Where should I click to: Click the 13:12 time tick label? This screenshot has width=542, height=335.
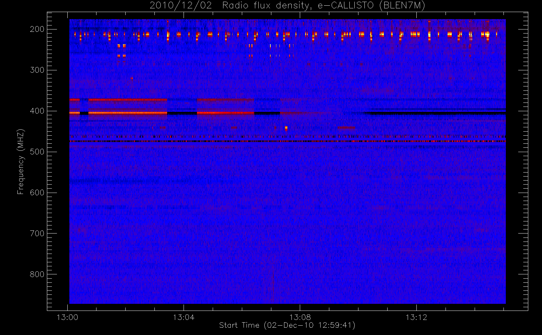pos(416,317)
